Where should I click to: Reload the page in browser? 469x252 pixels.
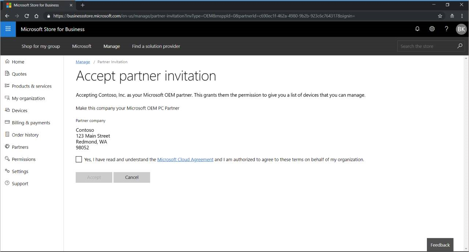click(x=27, y=16)
